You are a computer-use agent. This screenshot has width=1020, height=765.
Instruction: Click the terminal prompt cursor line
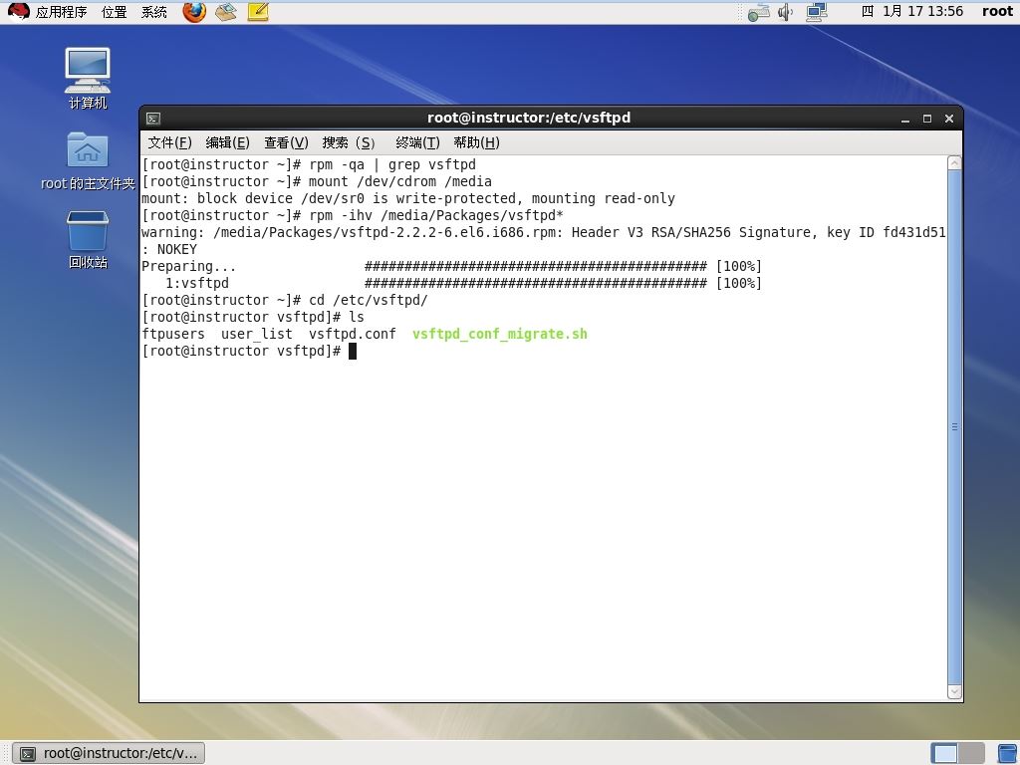pos(249,351)
